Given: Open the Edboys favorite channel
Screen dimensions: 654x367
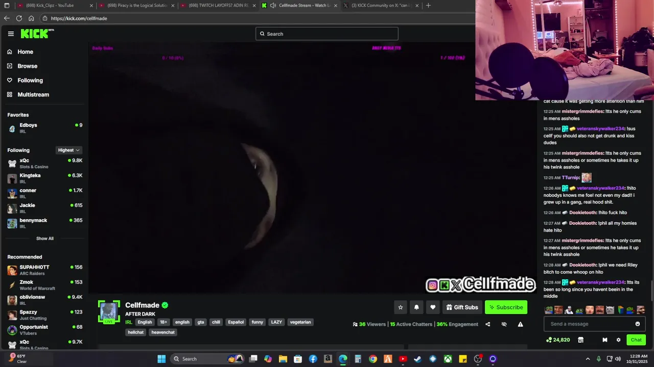Looking at the screenshot, I should [x=44, y=128].
